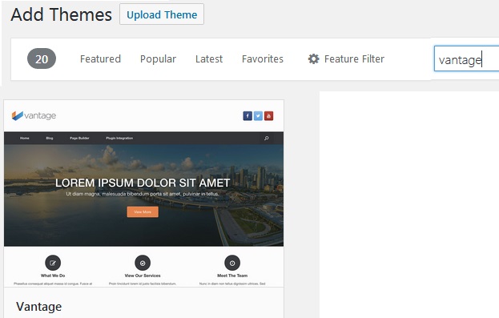Click the LOREM IPSUM DOLOR SIT AMET headline
The width and height of the screenshot is (499, 318).
[143, 183]
